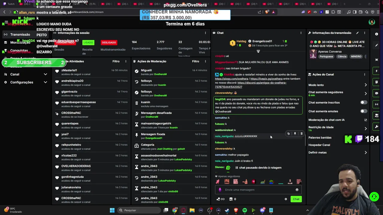Click the Apenas Conversa category thumbnail
Viewport: 383px width, 215px height.
click(313, 54)
